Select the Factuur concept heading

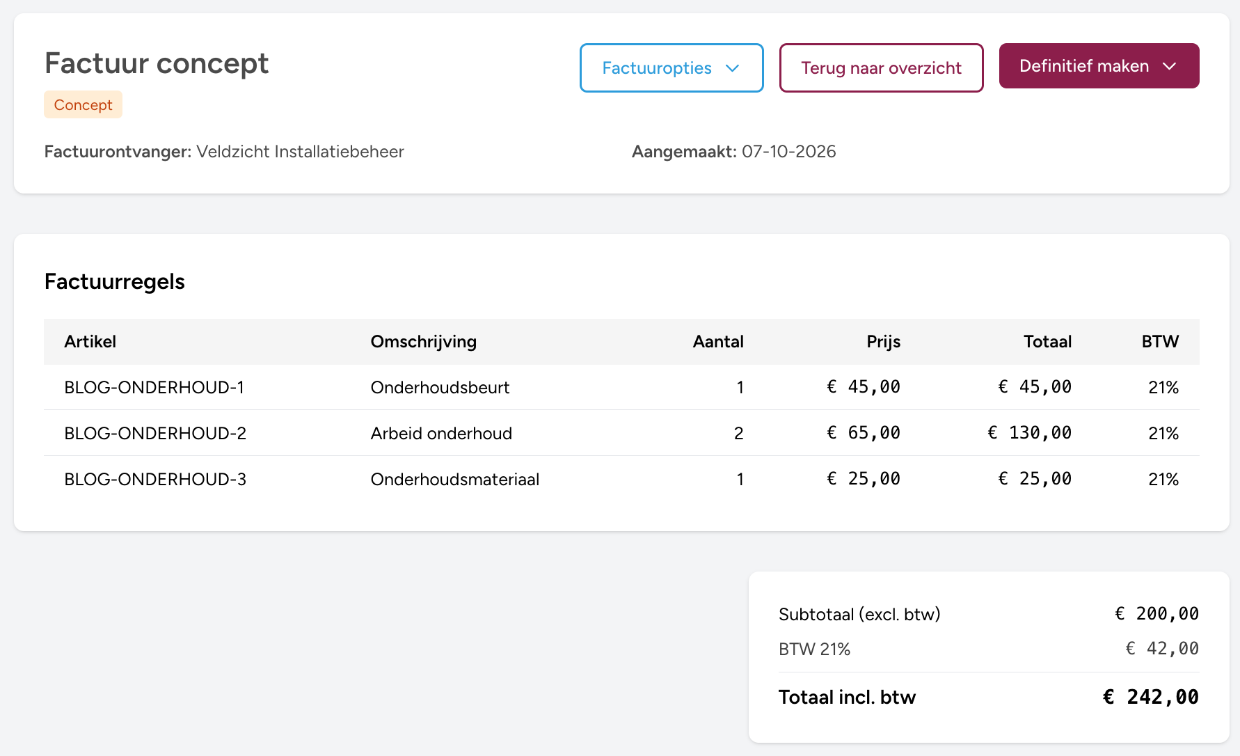[157, 63]
